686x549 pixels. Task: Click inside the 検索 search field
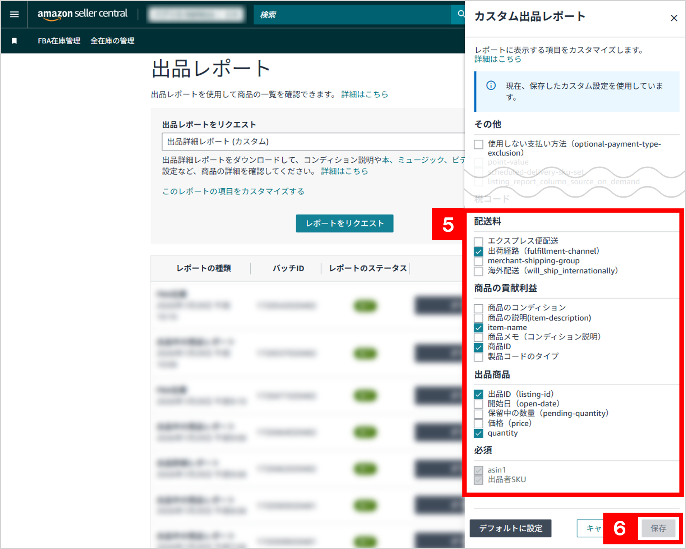tap(348, 14)
